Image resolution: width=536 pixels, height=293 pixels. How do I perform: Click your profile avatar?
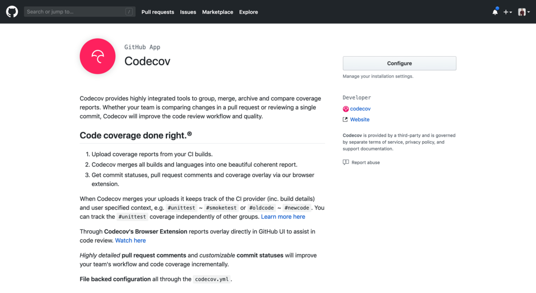[522, 11]
